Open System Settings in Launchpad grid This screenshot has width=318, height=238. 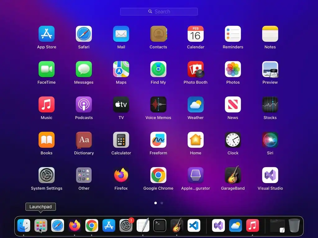pos(47,175)
